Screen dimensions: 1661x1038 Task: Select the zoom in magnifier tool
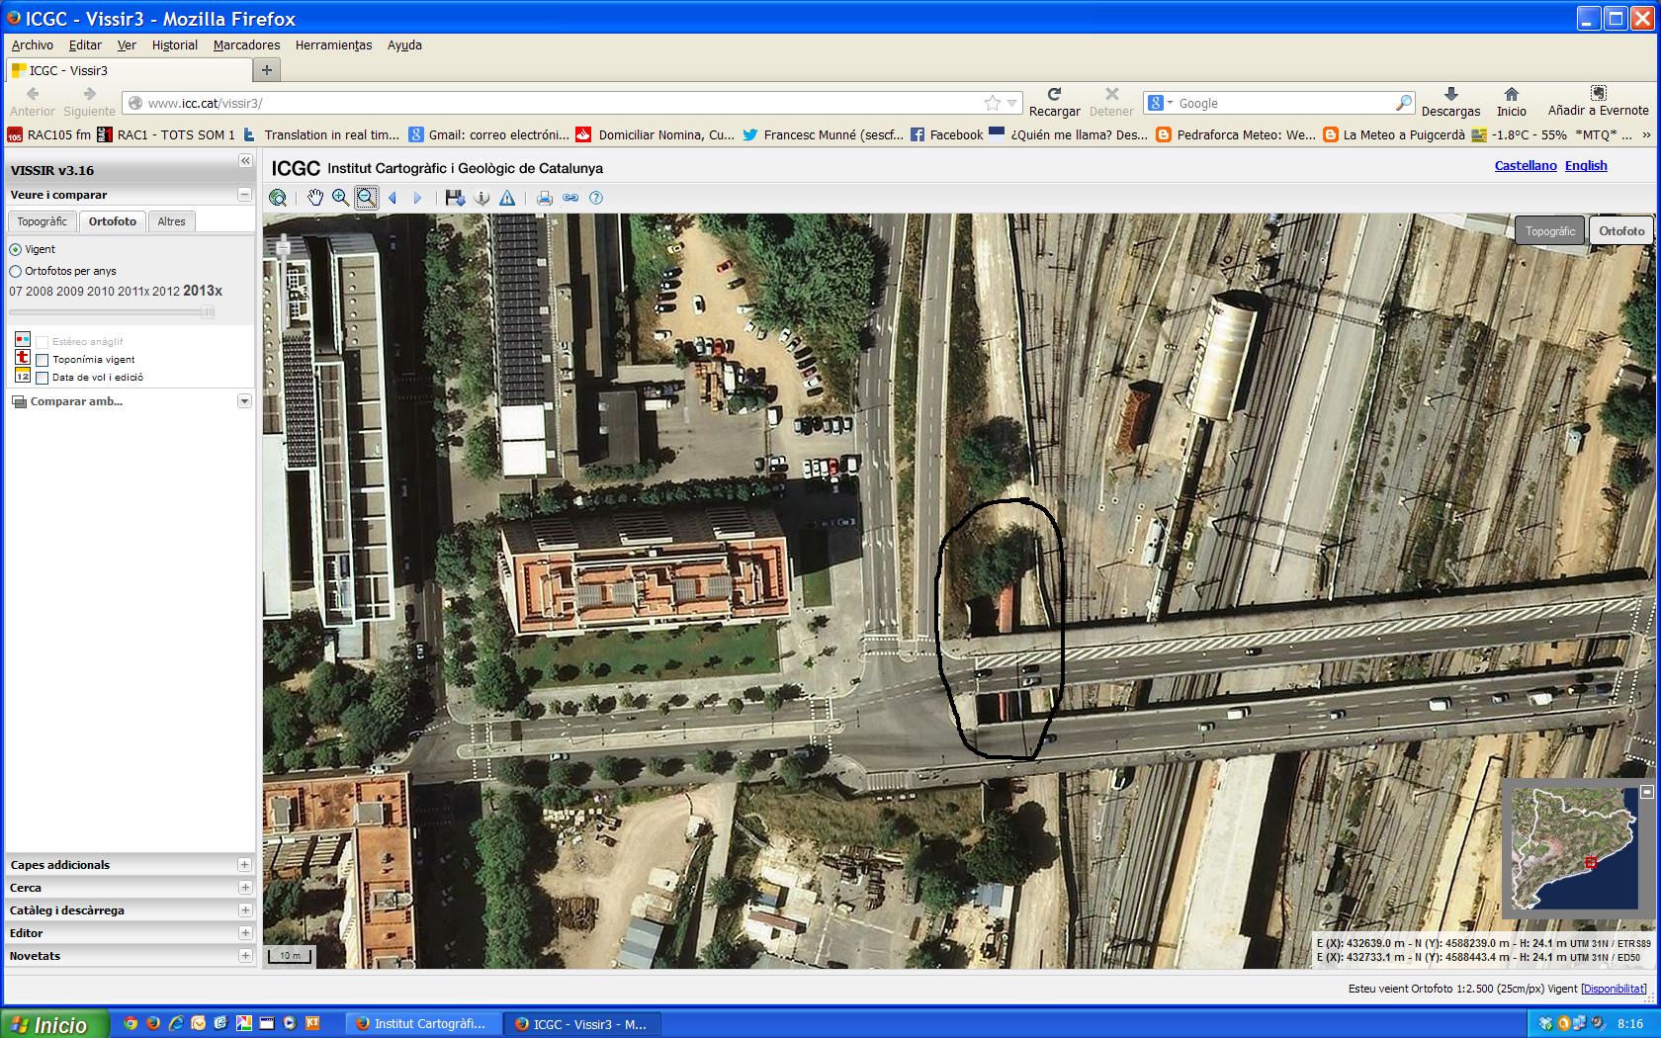[x=340, y=198]
